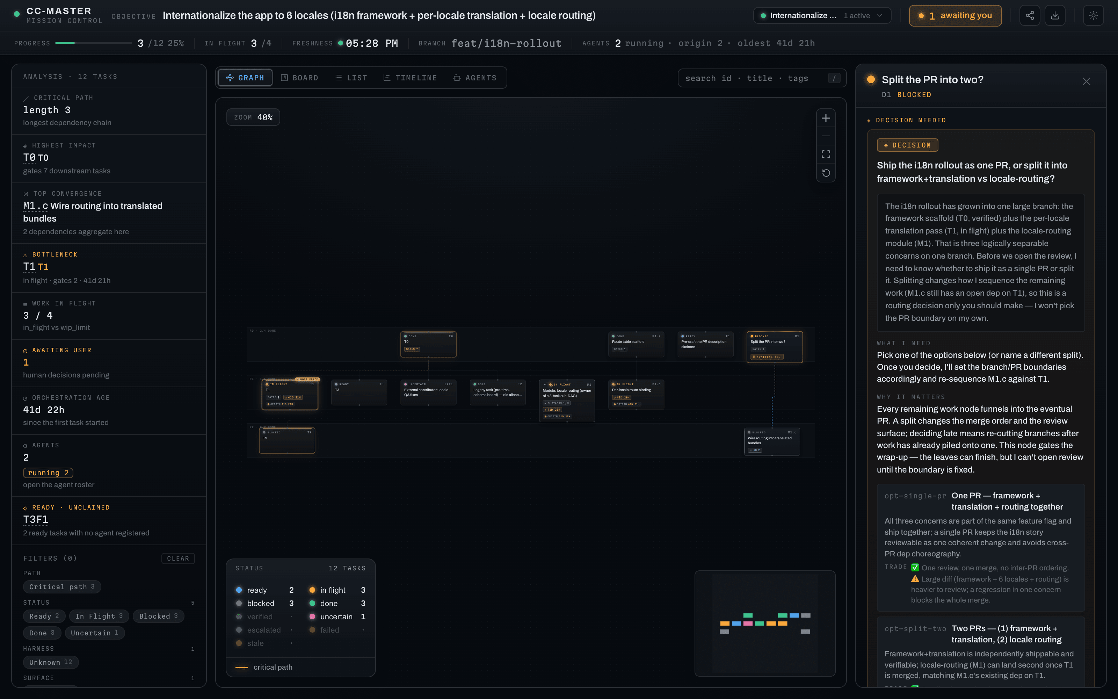Select the F1 Pre-draft PR description node
The image size is (1118, 699).
click(x=705, y=344)
